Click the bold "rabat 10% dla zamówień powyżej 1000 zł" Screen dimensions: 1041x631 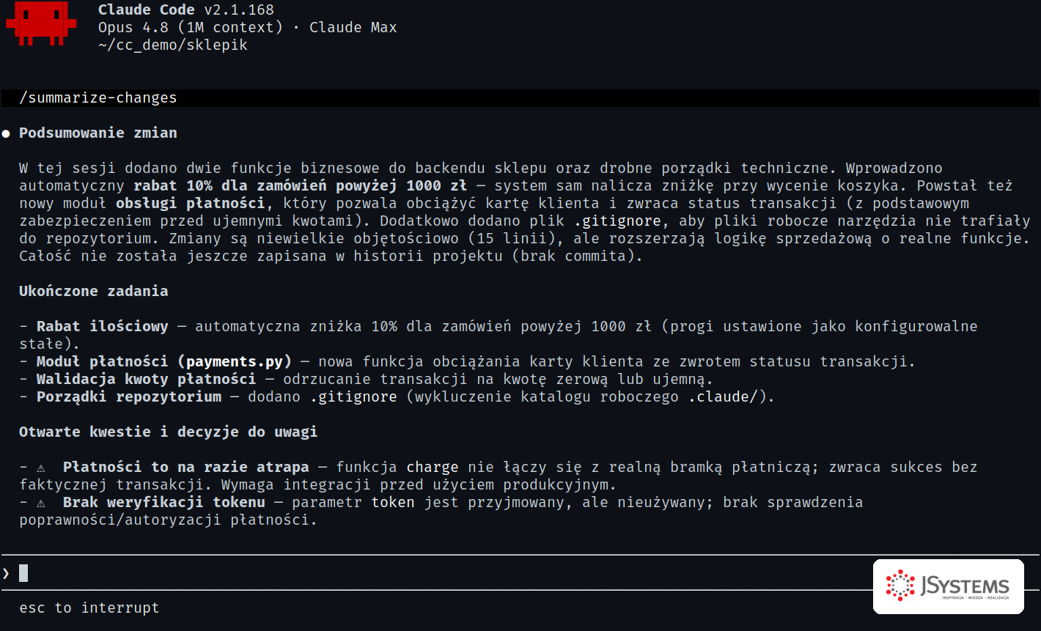(x=301, y=186)
